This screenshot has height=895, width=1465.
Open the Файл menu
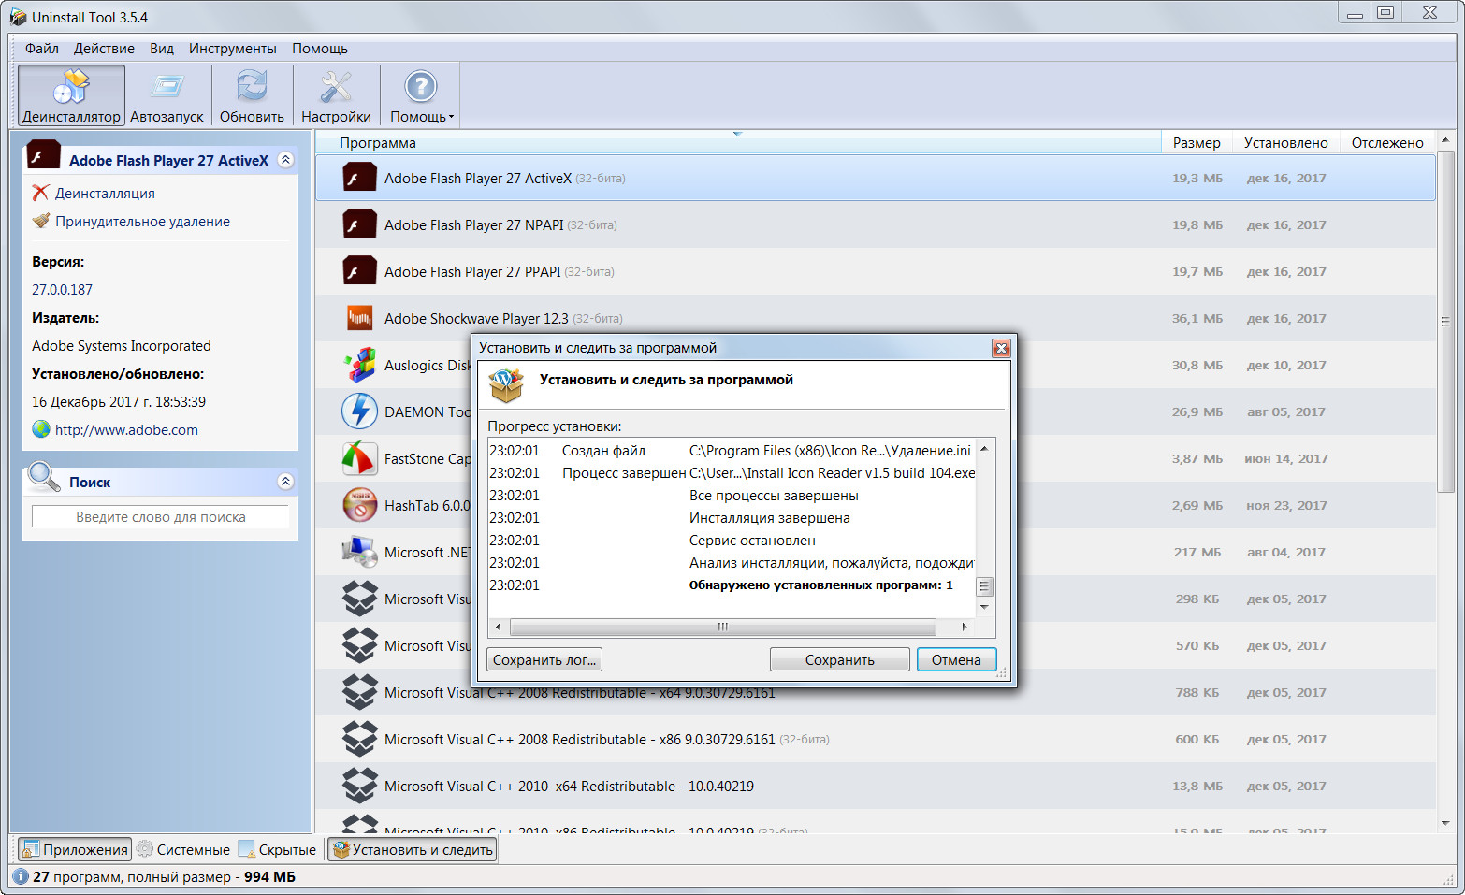click(42, 49)
